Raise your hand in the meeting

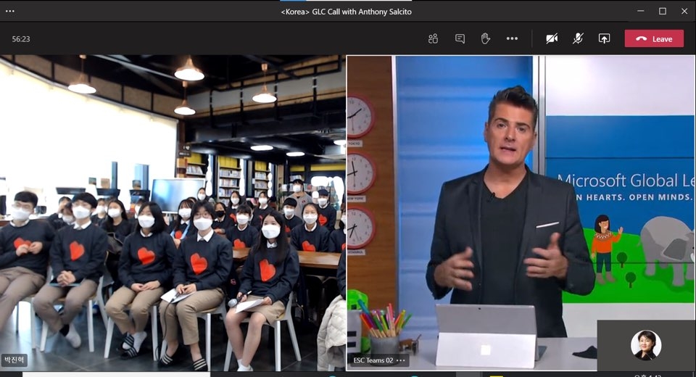(486, 38)
